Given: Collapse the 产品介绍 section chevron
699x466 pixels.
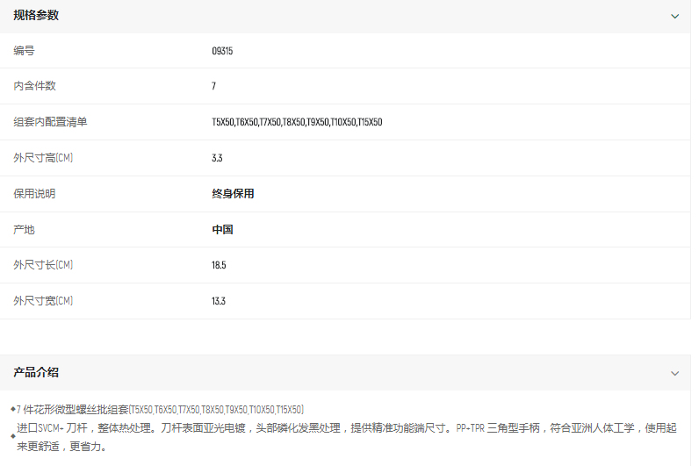Looking at the screenshot, I should point(674,373).
